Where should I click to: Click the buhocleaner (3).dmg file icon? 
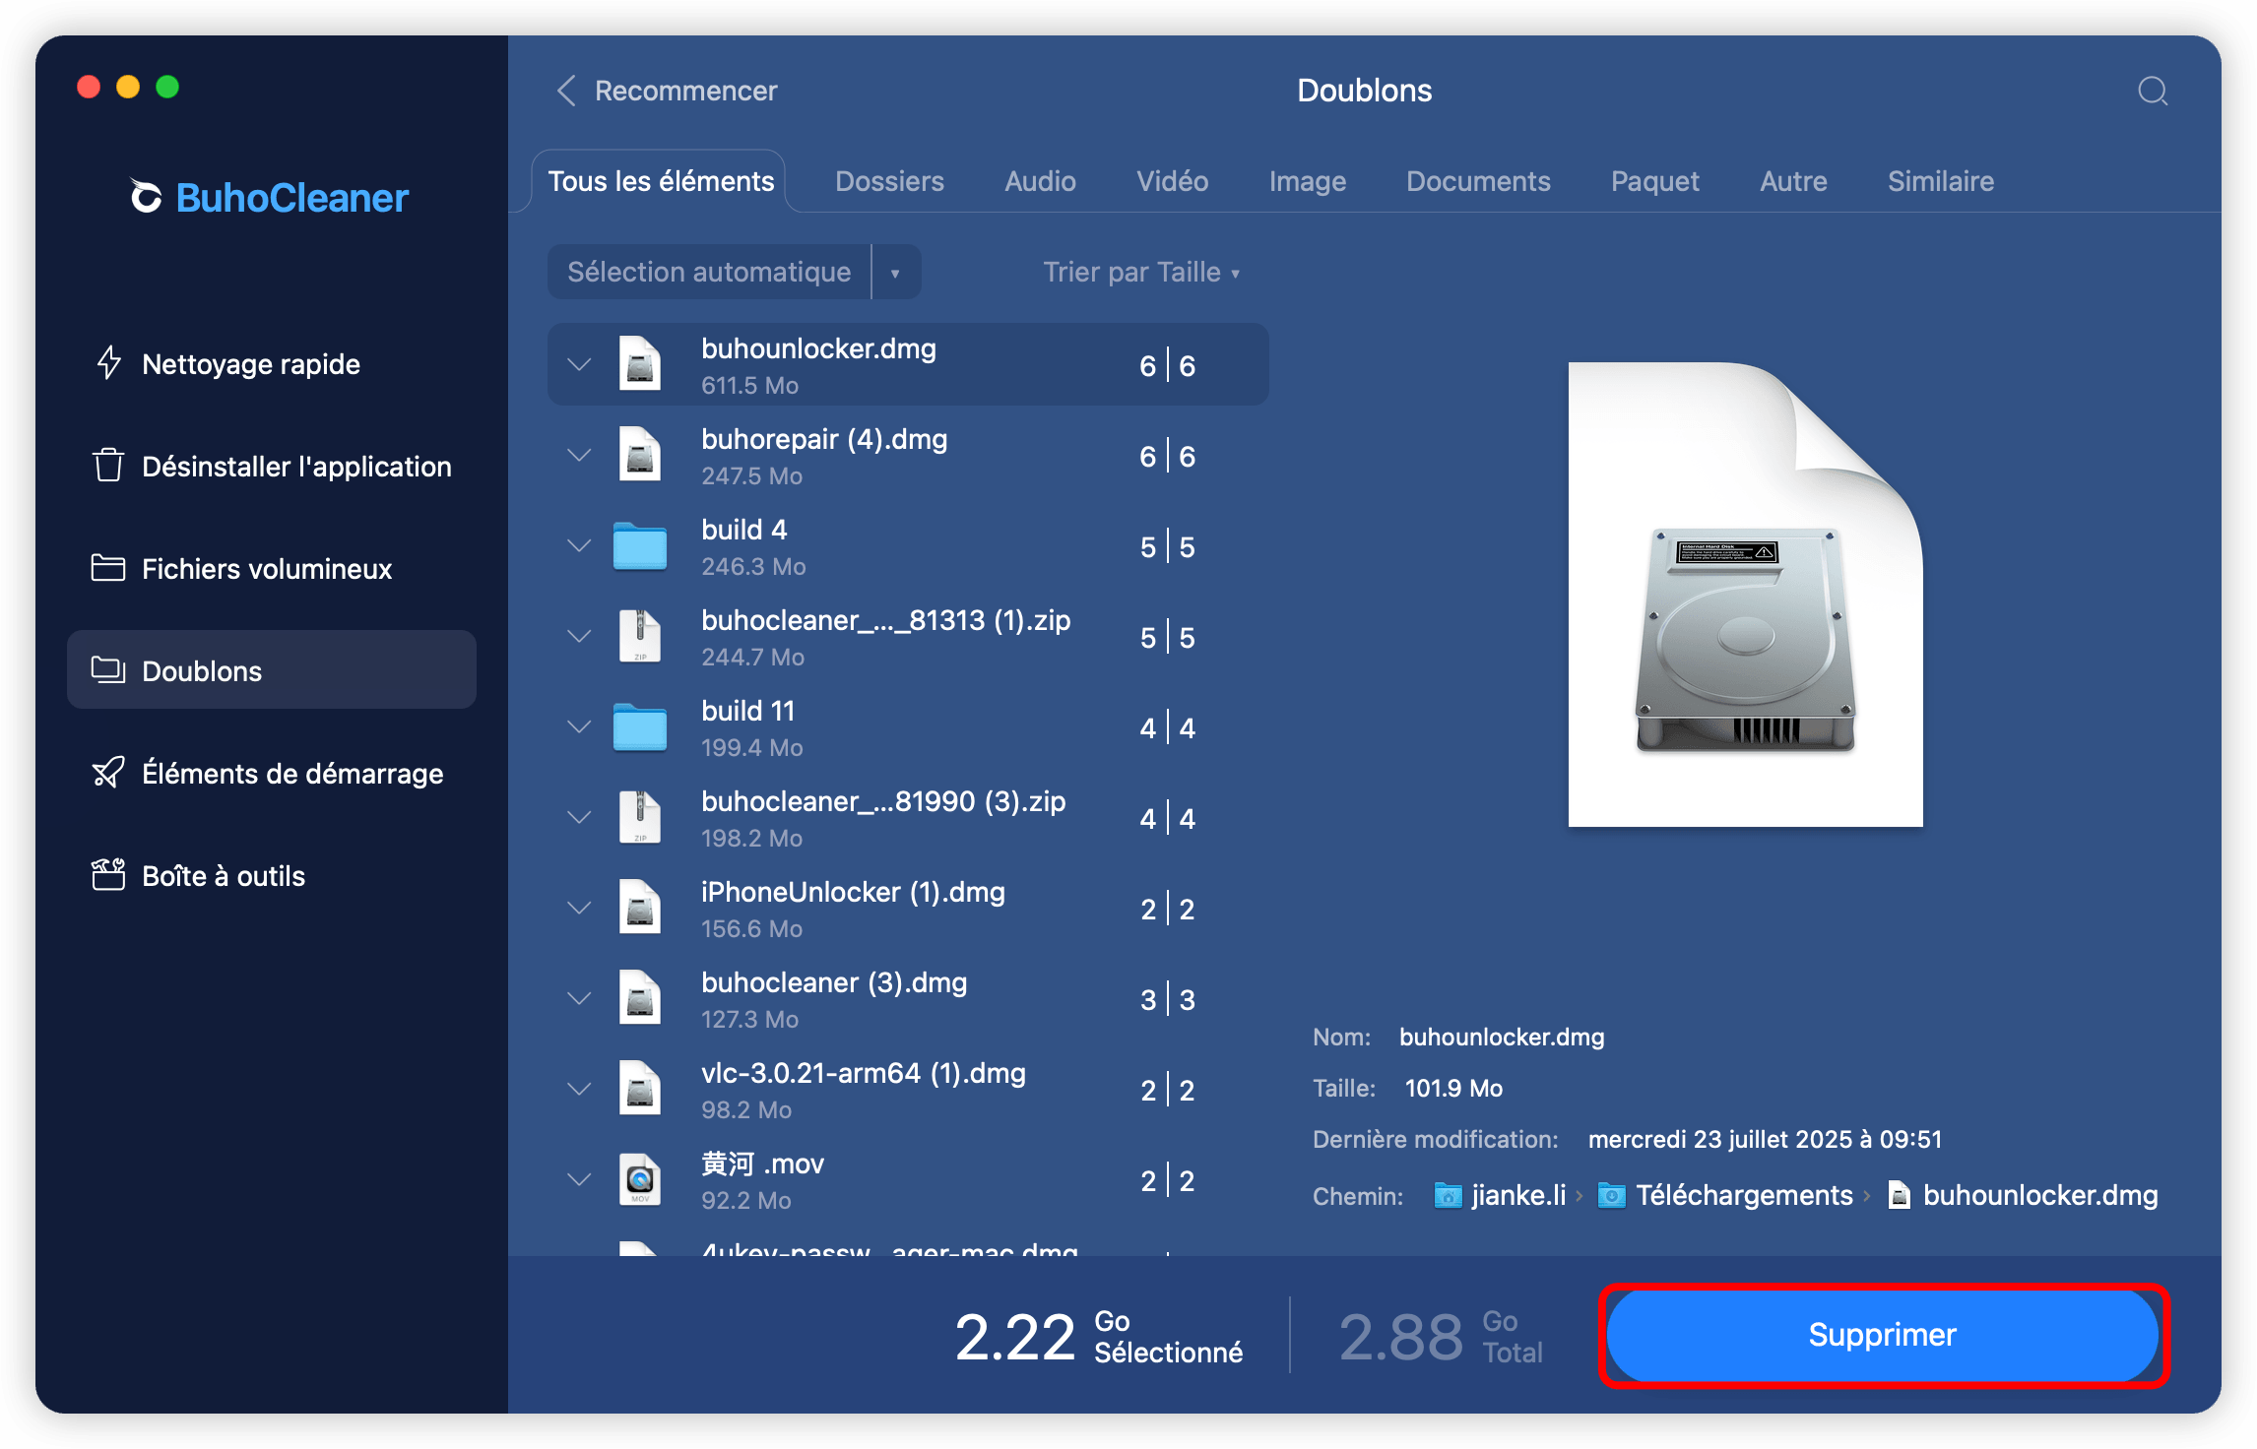pos(640,998)
